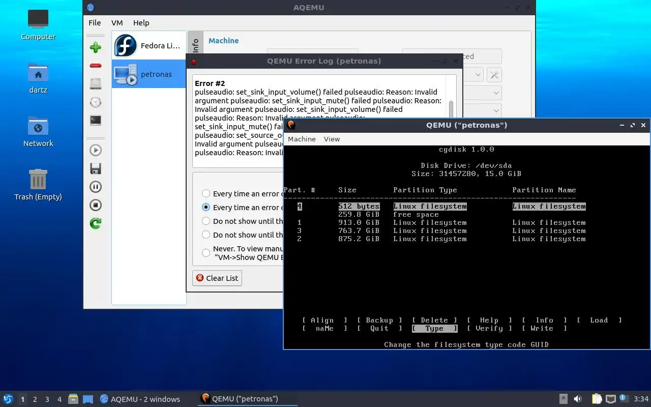Click the volume speaker icon in tray
This screenshot has height=407, width=651.
tap(578, 399)
